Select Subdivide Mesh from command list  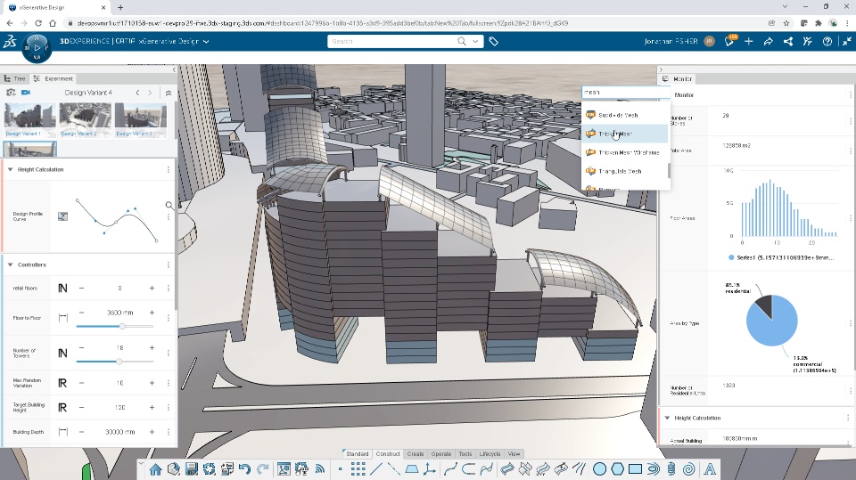point(626,115)
